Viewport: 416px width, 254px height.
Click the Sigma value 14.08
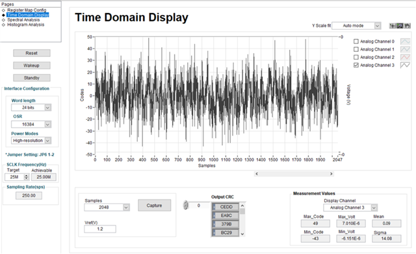pos(387,238)
